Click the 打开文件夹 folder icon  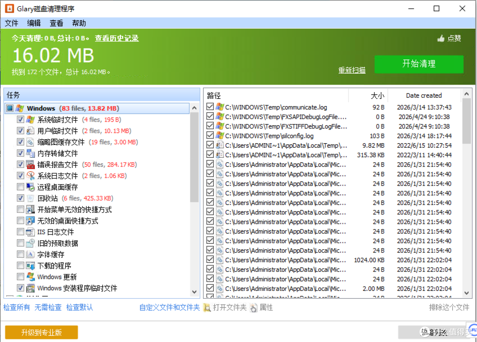coord(207,308)
